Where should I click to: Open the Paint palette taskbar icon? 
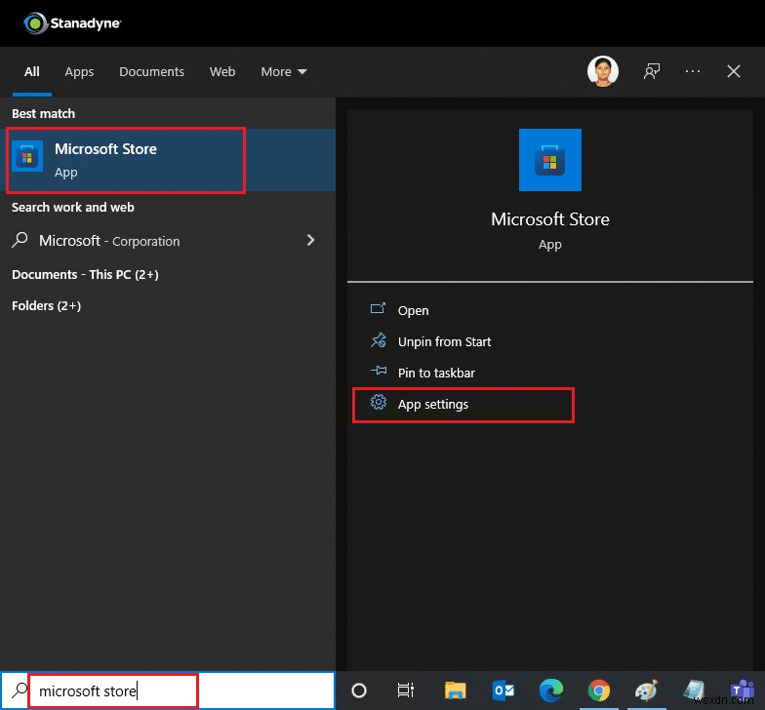[646, 690]
